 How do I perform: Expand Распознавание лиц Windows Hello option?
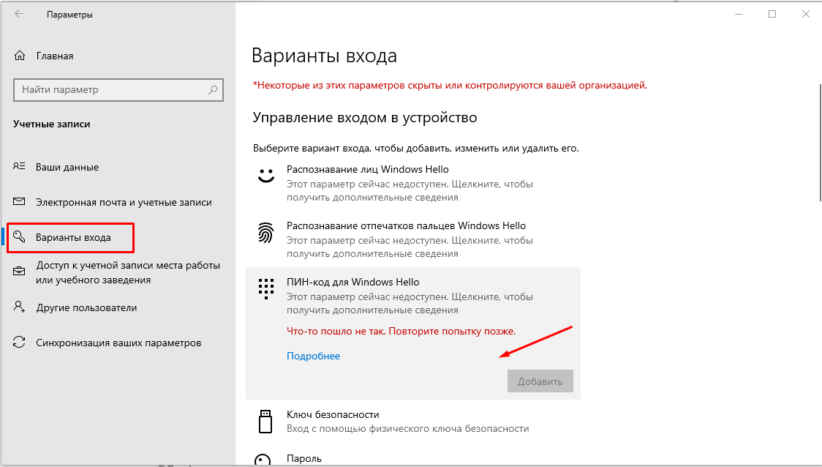tap(413, 183)
